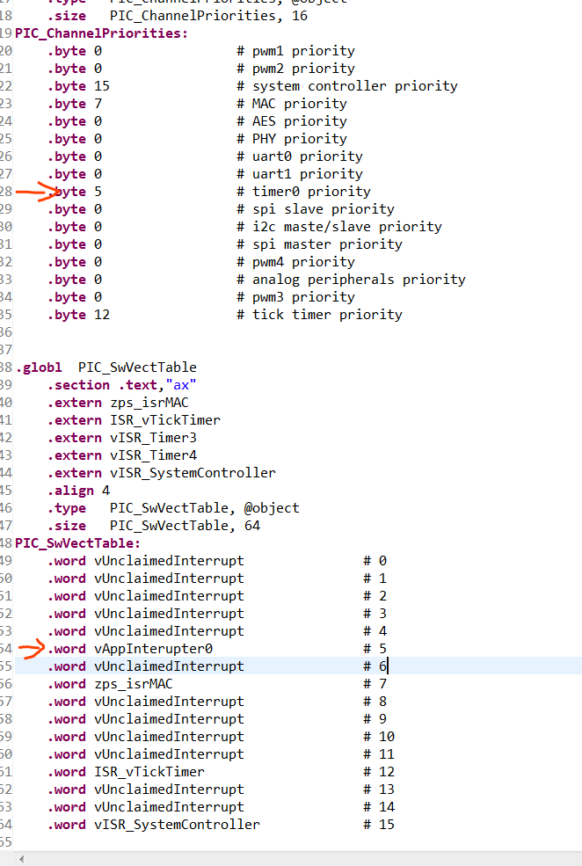Click the '.byte 7' MAC priority value

tap(75, 104)
